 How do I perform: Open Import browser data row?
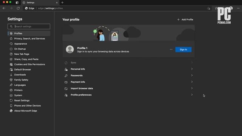click(129, 88)
